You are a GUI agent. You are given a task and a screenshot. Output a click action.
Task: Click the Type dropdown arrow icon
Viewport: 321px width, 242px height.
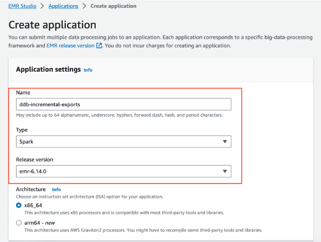click(x=225, y=142)
